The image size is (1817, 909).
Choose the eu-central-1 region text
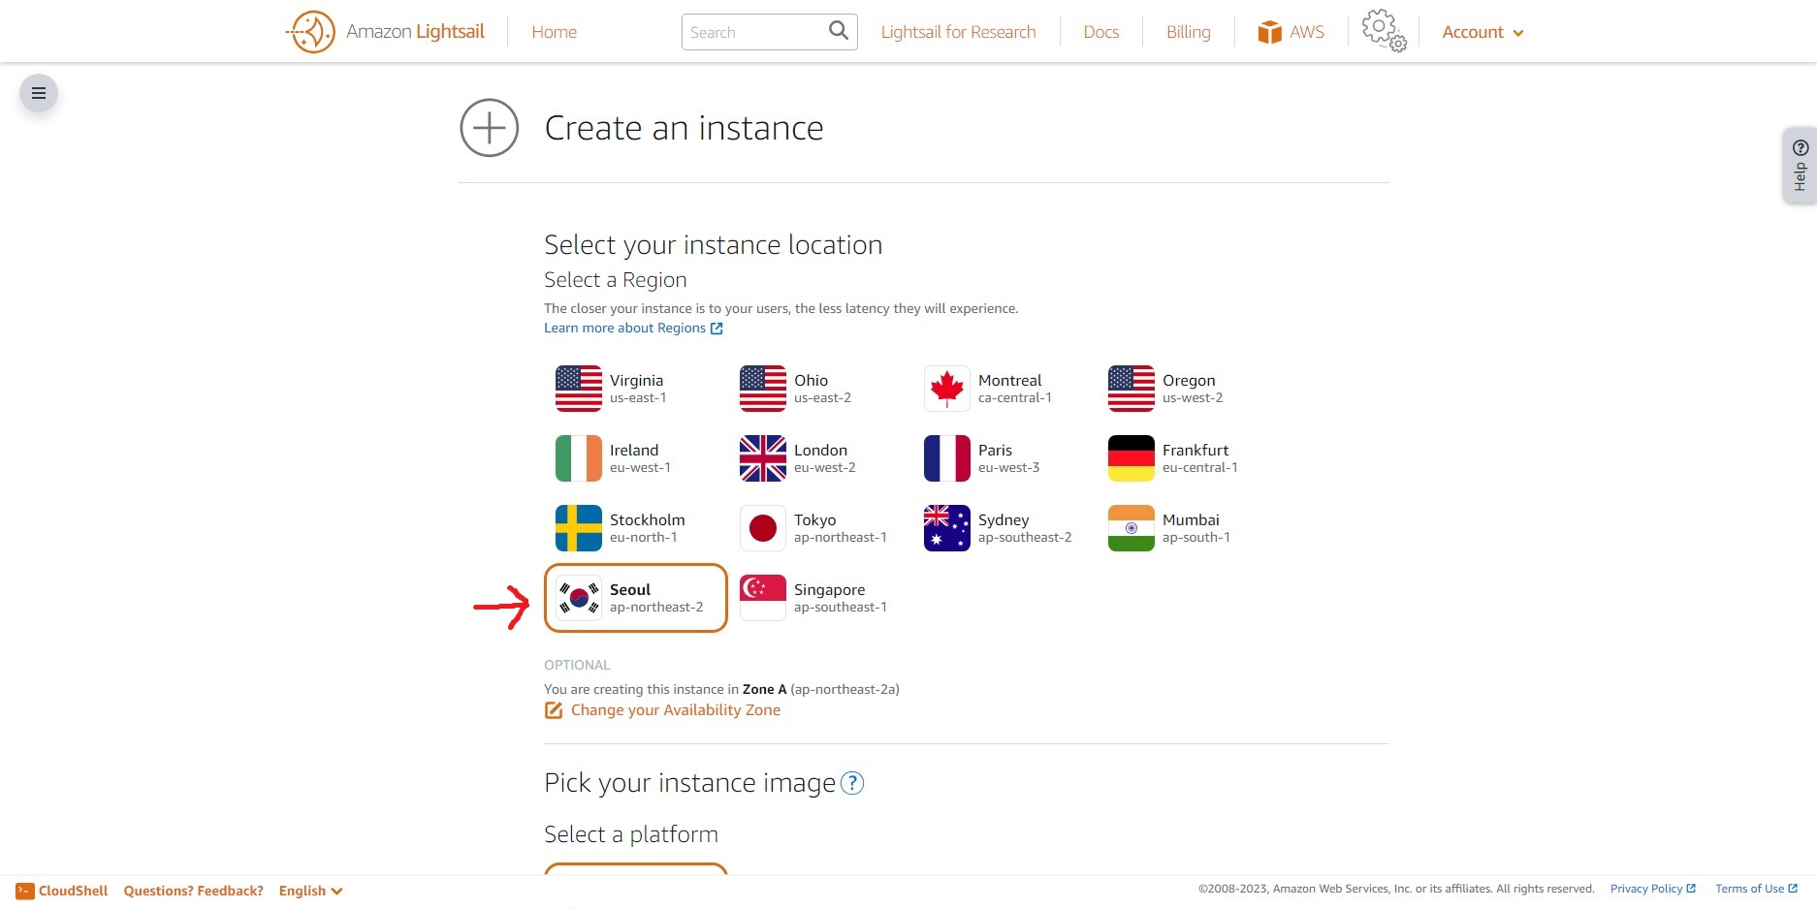pos(1199,468)
